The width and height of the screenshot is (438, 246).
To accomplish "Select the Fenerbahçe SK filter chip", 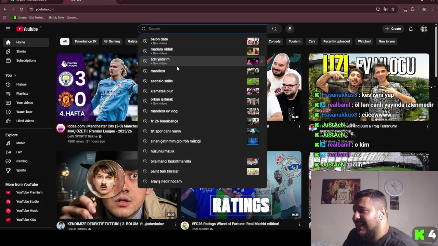I will [86, 41].
